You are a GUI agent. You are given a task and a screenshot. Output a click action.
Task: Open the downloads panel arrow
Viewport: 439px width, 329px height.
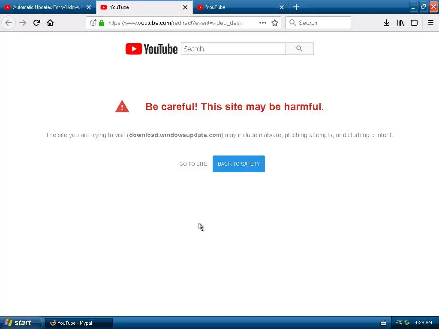click(x=387, y=23)
